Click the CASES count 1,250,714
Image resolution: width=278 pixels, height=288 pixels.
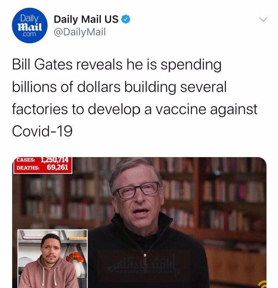pyautogui.click(x=54, y=160)
